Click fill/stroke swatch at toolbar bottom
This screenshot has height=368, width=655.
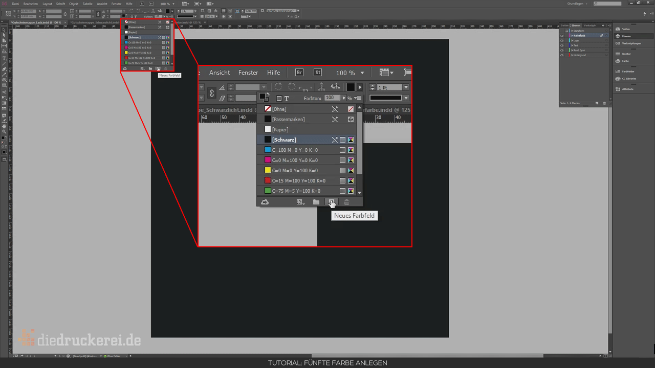(x=4, y=137)
